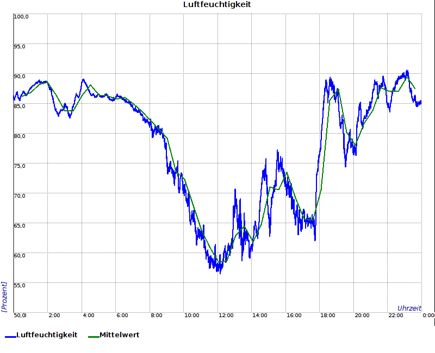Click the 100,0 y-axis tick label
This screenshot has width=435, height=353.
pos(21,17)
